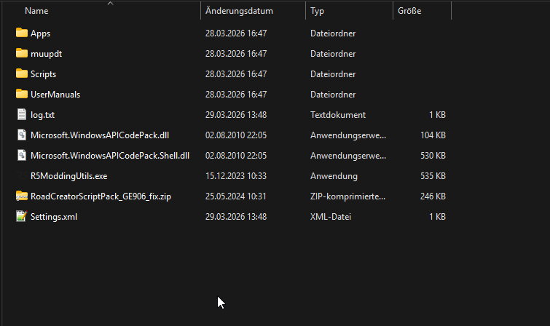Click the RoadCreatorScriptPack zip archive icon
Screen dimensions: 550x326
click(x=21, y=196)
